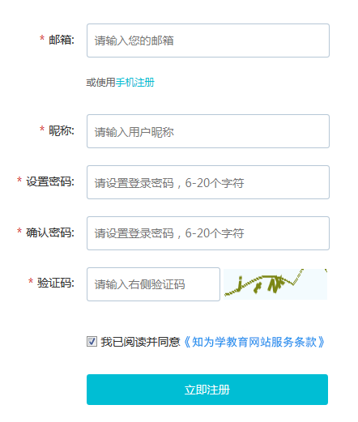Click the 确认密码 confirm password field

tap(208, 233)
